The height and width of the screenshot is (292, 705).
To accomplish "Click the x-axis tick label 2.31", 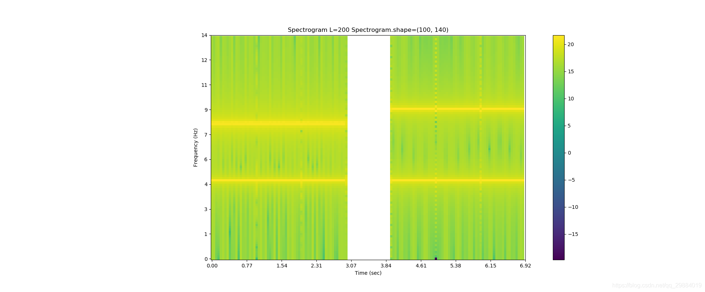I will [316, 266].
